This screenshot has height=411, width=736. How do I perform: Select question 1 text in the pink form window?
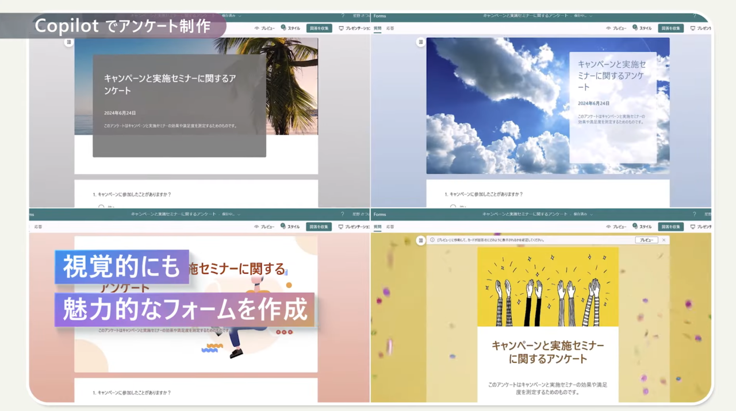click(132, 393)
